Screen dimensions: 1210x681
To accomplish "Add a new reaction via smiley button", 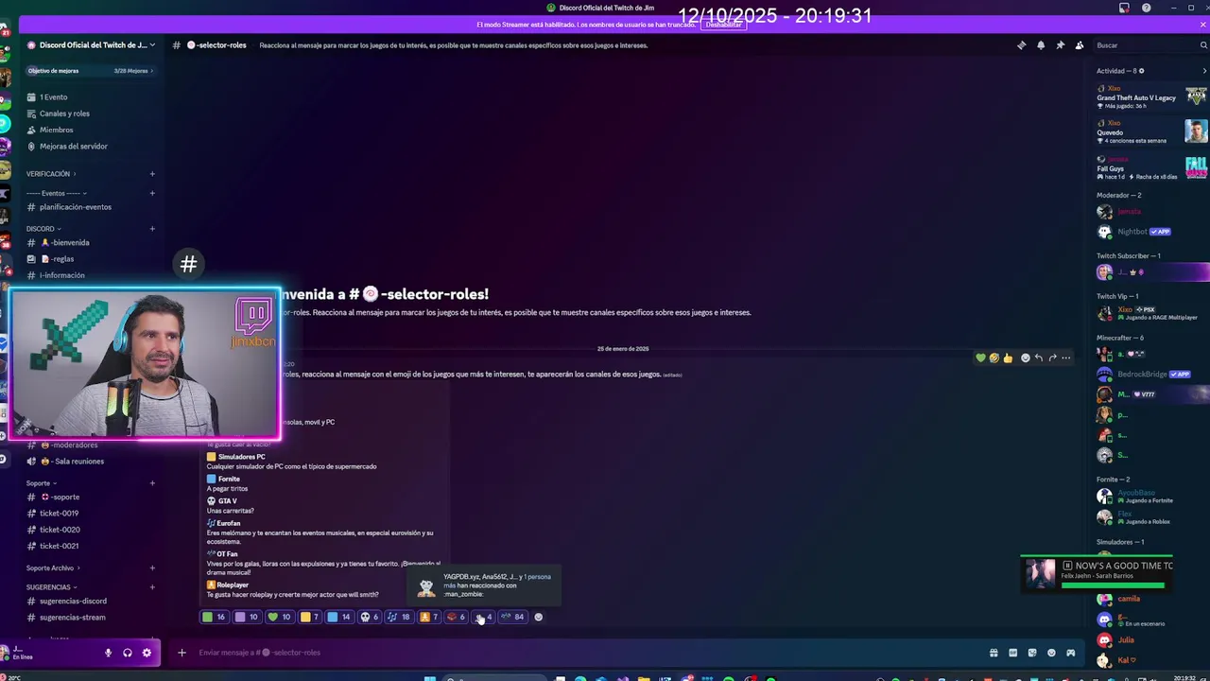I will pyautogui.click(x=539, y=617).
